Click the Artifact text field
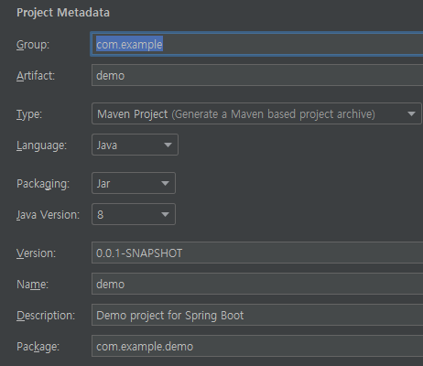Screen dimensions: 423x366 [x=257, y=75]
